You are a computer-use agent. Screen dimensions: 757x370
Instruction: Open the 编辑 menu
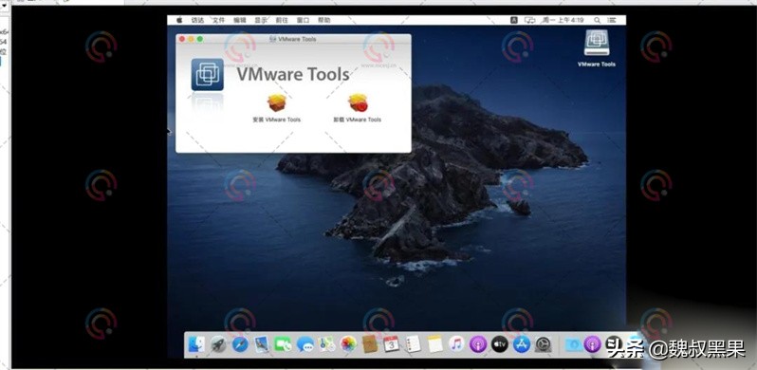pos(240,20)
